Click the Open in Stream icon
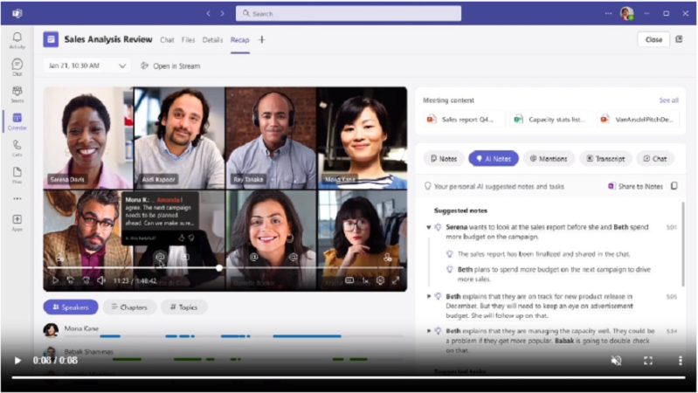 tap(145, 65)
